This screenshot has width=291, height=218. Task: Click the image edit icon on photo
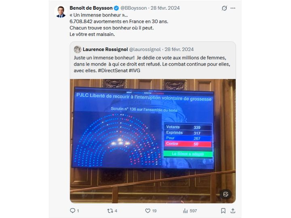(x=226, y=194)
